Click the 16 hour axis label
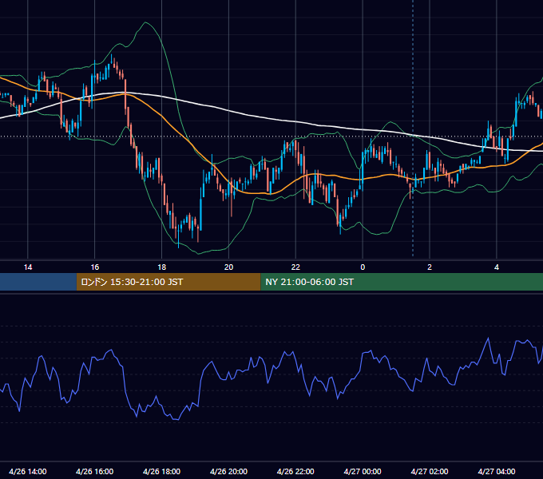543x479 pixels. click(95, 267)
